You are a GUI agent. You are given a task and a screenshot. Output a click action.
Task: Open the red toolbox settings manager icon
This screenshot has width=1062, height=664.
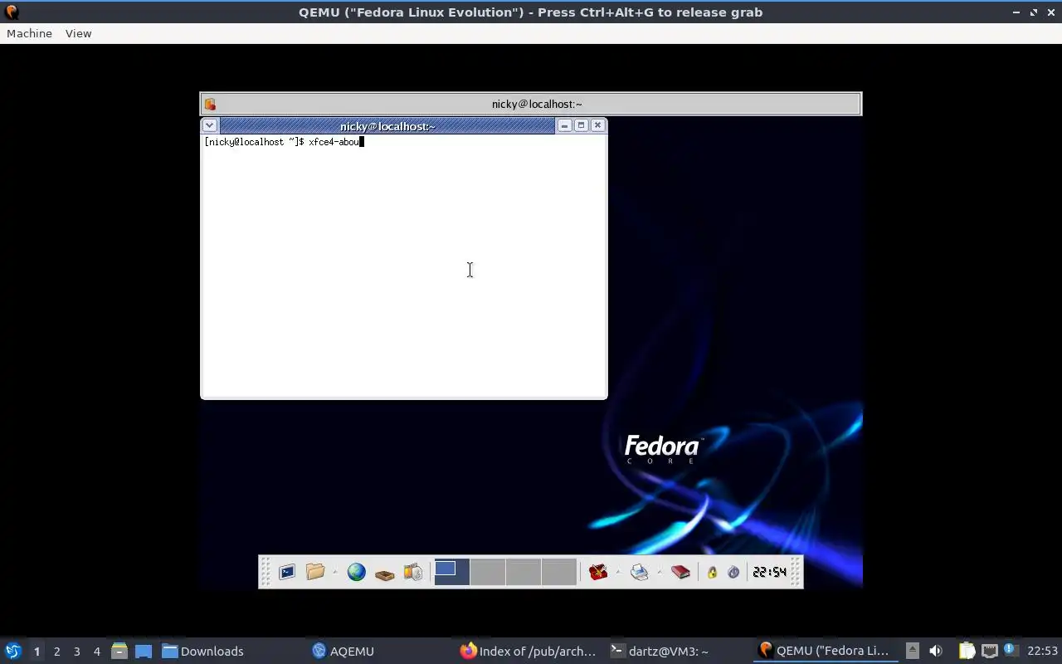point(598,572)
